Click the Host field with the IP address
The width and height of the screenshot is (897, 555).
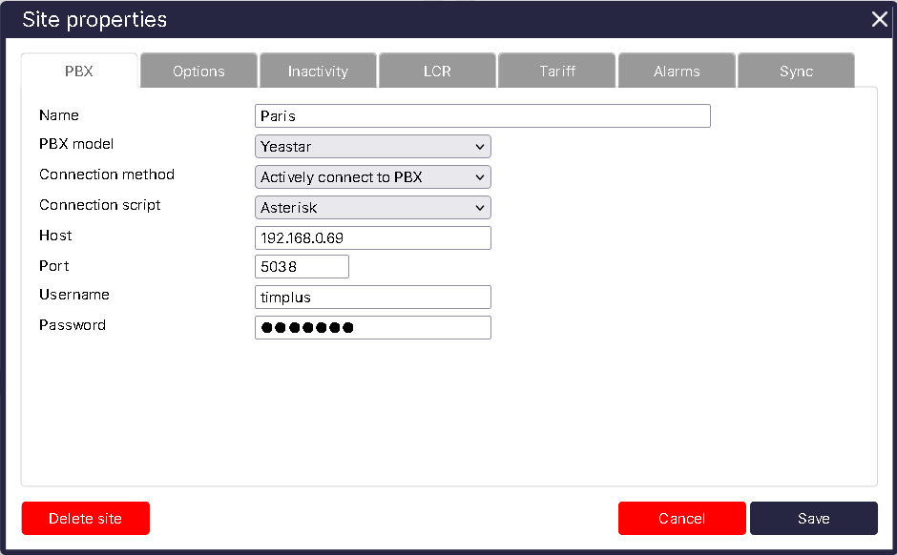click(x=371, y=237)
